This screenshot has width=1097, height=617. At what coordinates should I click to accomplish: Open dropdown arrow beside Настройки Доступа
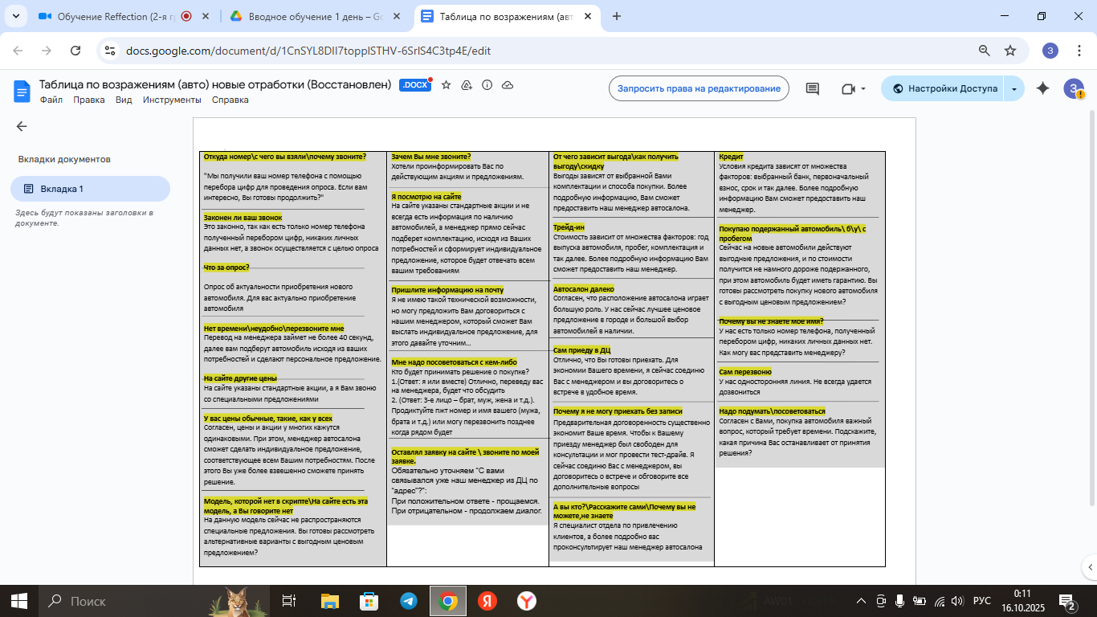point(1014,88)
